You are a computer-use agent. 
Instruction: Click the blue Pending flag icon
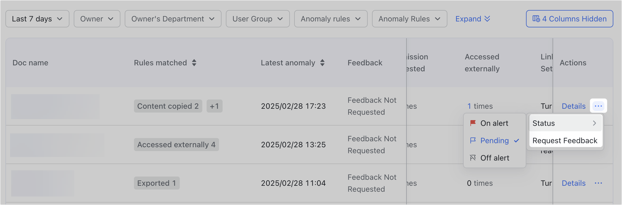[x=473, y=140]
